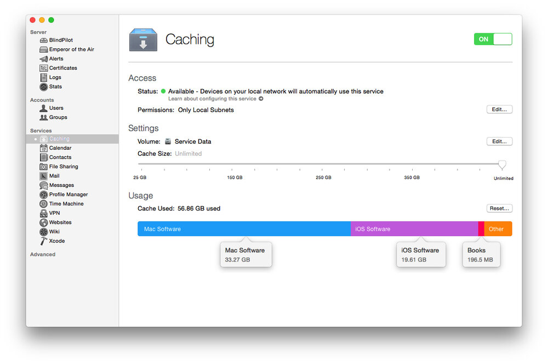Click the Accounts section header
Image resolution: width=548 pixels, height=364 pixels.
click(42, 100)
